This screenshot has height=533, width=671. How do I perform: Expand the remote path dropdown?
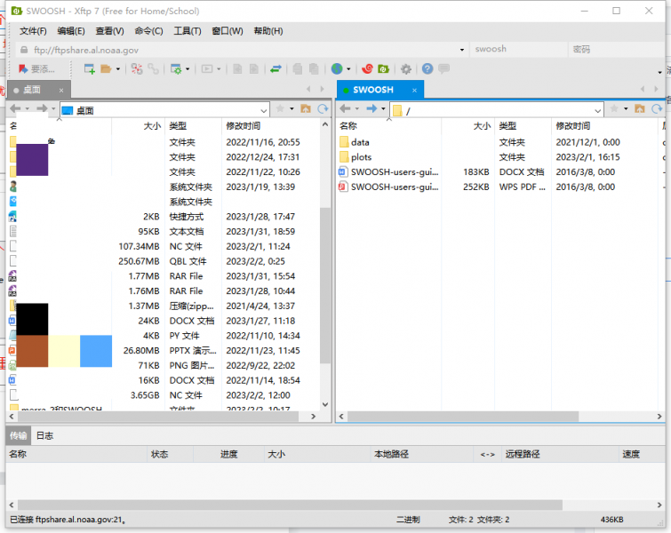point(597,110)
